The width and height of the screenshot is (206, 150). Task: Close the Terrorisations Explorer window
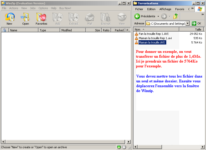pos(203,3)
